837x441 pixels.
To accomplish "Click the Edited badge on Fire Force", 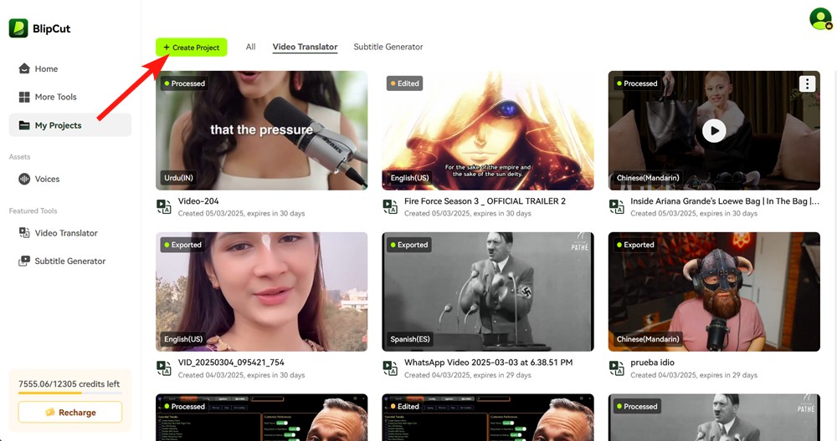I will [x=404, y=84].
